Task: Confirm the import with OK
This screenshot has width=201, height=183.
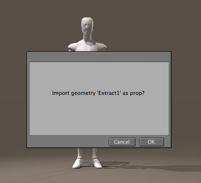Action: 152,142
